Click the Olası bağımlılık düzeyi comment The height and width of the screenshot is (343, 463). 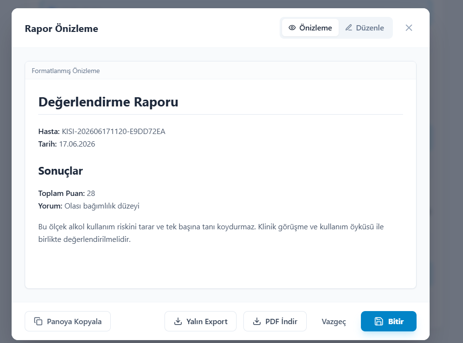102,206
